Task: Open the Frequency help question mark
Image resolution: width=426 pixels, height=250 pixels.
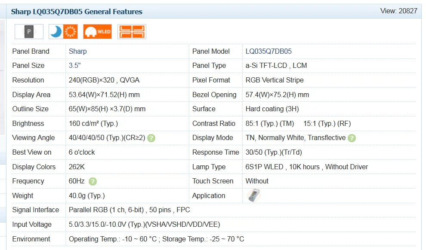Action: (93, 181)
